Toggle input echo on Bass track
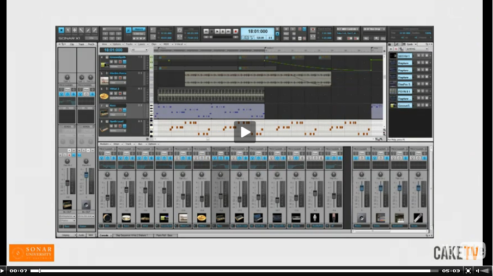 coord(124,110)
